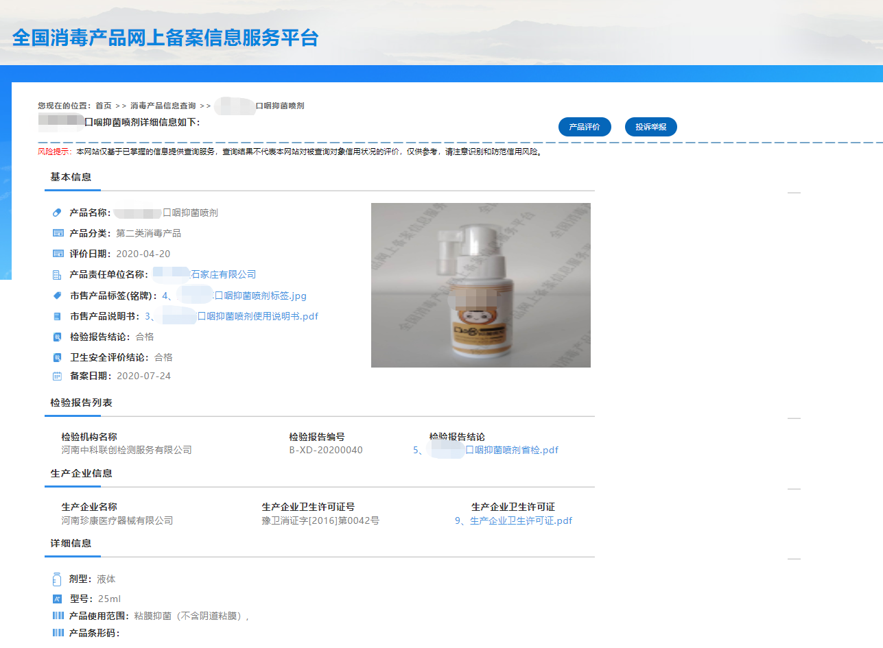Image resolution: width=883 pixels, height=648 pixels.
Task: Collapse the 生产企业信息 section using its dash
Action: [x=794, y=490]
